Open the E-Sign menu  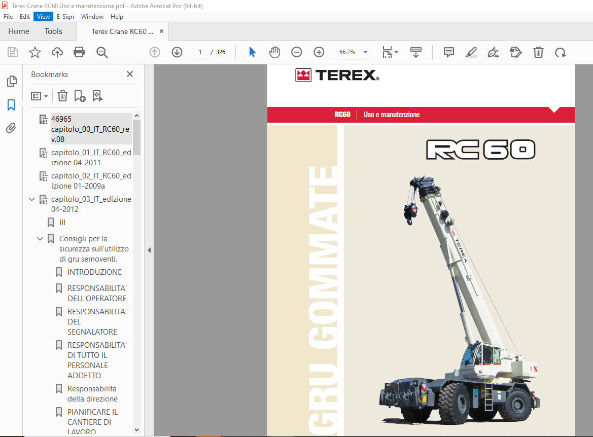tap(65, 17)
